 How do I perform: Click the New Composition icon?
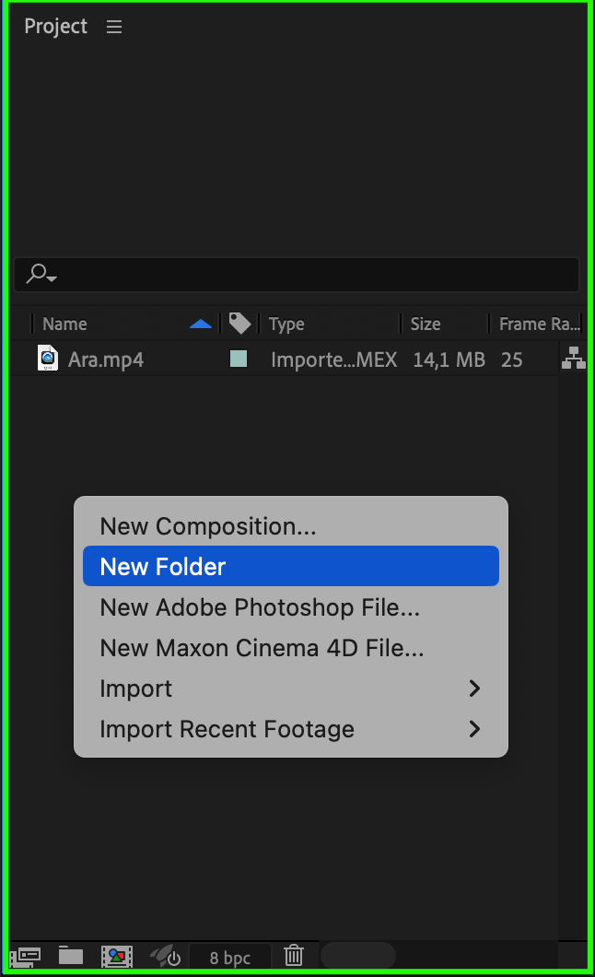(x=117, y=957)
